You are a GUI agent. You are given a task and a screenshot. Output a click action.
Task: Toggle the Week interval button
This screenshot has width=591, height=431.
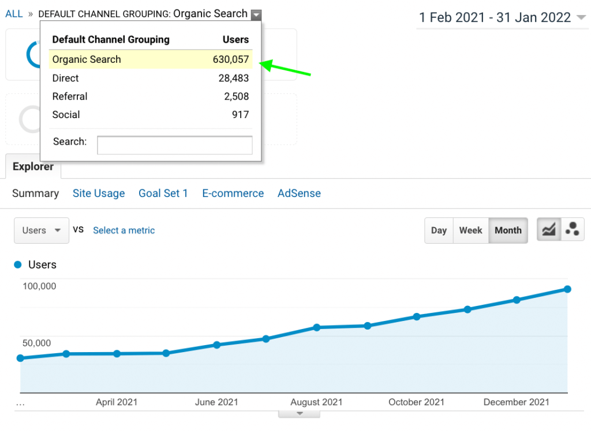[470, 230]
